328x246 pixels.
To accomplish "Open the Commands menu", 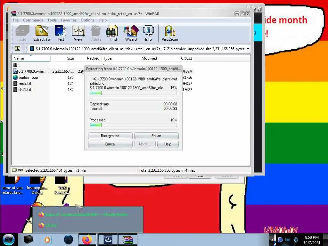I will click(33, 20).
